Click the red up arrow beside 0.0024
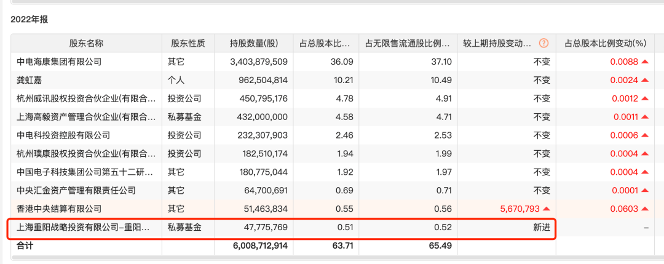The width and height of the screenshot is (664, 264). pyautogui.click(x=644, y=80)
